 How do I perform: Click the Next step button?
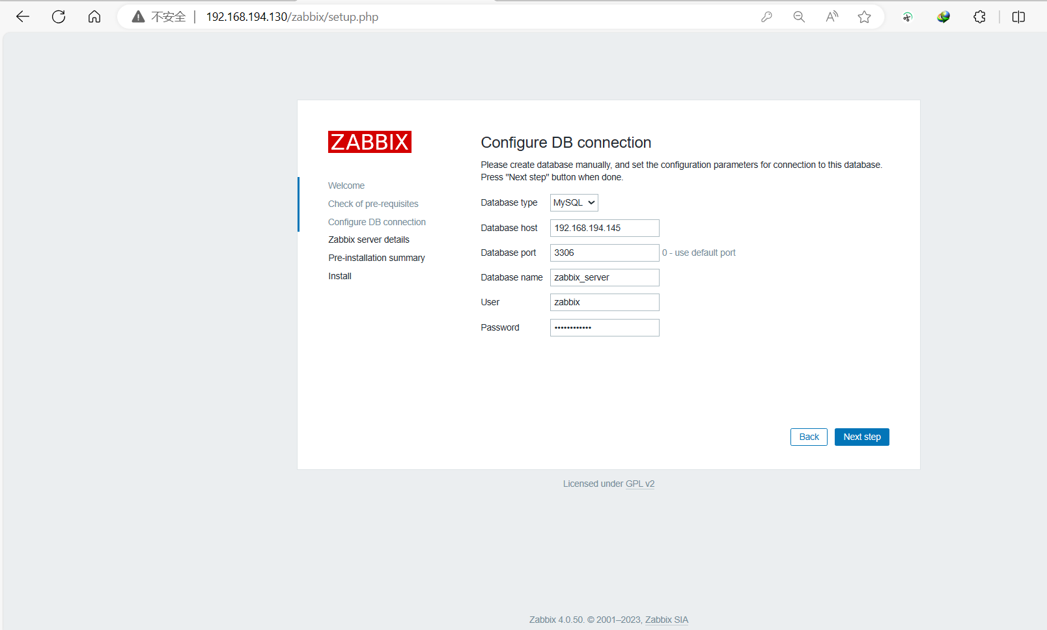[x=861, y=437]
